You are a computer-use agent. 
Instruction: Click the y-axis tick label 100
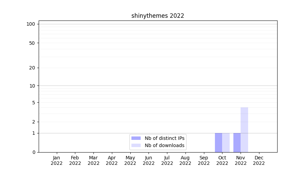pos(31,24)
